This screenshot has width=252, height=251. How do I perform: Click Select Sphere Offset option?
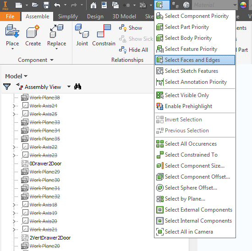195,188
